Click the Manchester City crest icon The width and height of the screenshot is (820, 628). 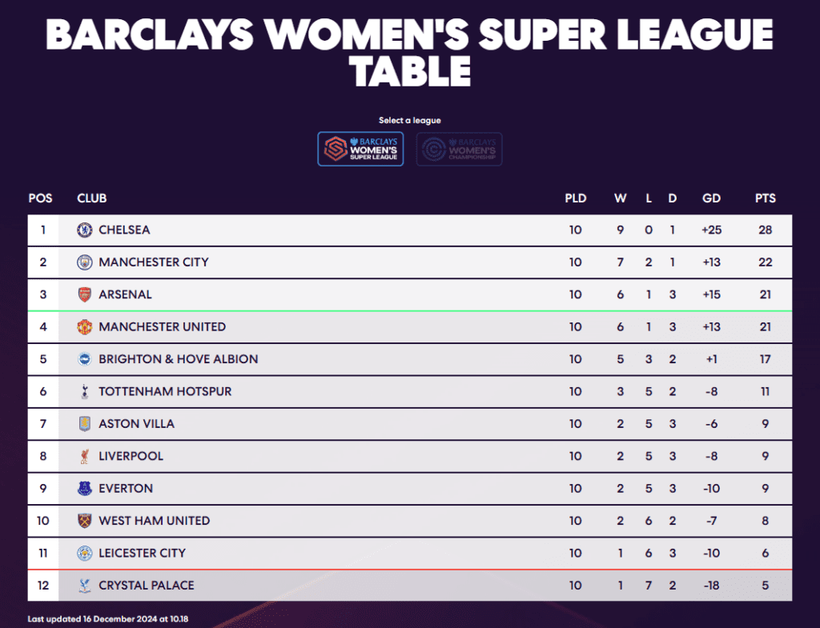[84, 262]
